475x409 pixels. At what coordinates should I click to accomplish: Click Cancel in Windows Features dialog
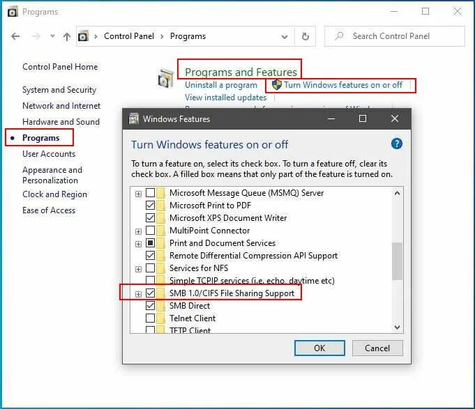(x=377, y=348)
